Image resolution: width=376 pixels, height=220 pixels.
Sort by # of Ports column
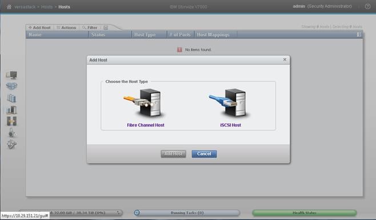[181, 35]
